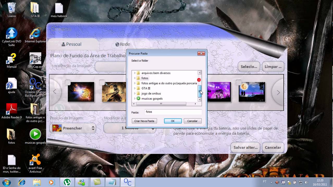Close the Procurar Pasta dialog
Image resolution: width=333 pixels, height=187 pixels.
(201, 54)
